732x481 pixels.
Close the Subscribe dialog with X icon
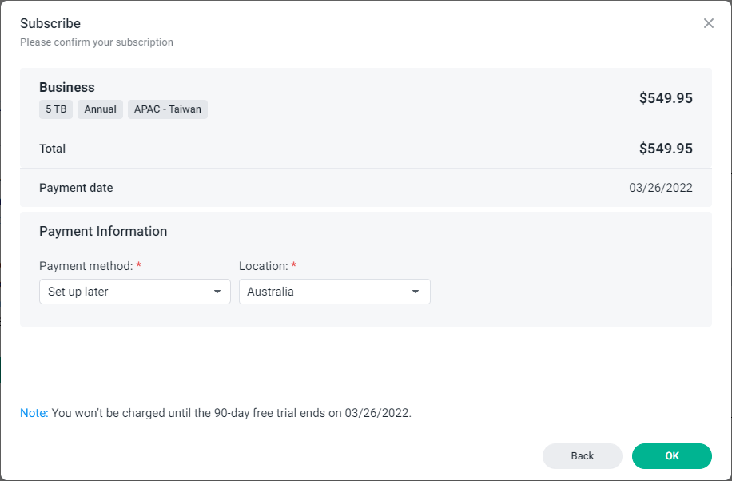point(708,23)
